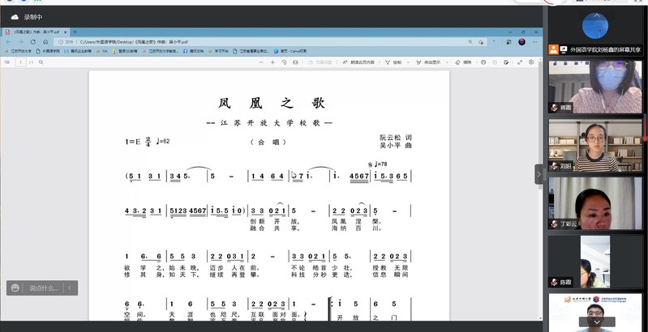This screenshot has width=648, height=332.
Task: Click the PDF save-as icon
Action: [506, 62]
